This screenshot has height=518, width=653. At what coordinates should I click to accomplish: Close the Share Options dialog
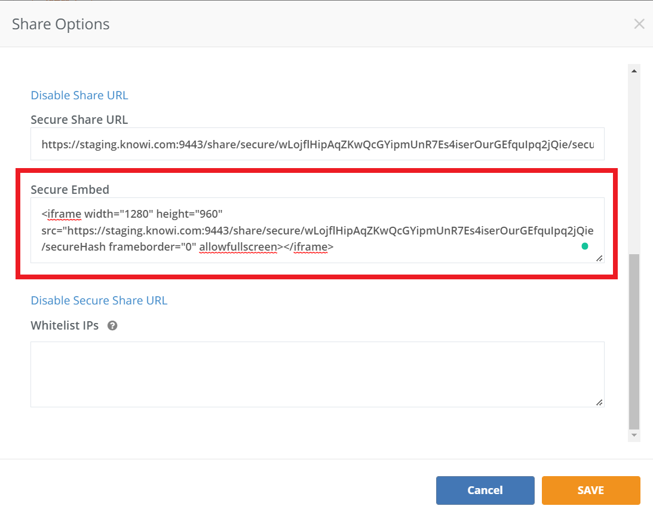(639, 24)
